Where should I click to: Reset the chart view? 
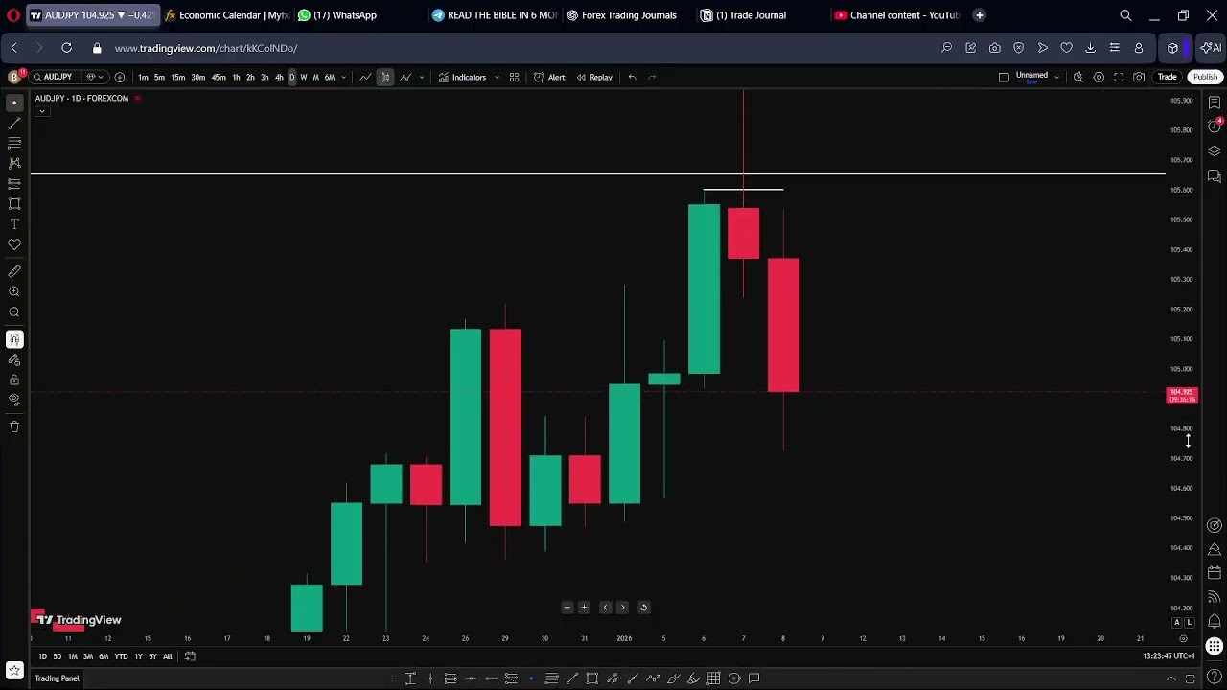click(643, 608)
